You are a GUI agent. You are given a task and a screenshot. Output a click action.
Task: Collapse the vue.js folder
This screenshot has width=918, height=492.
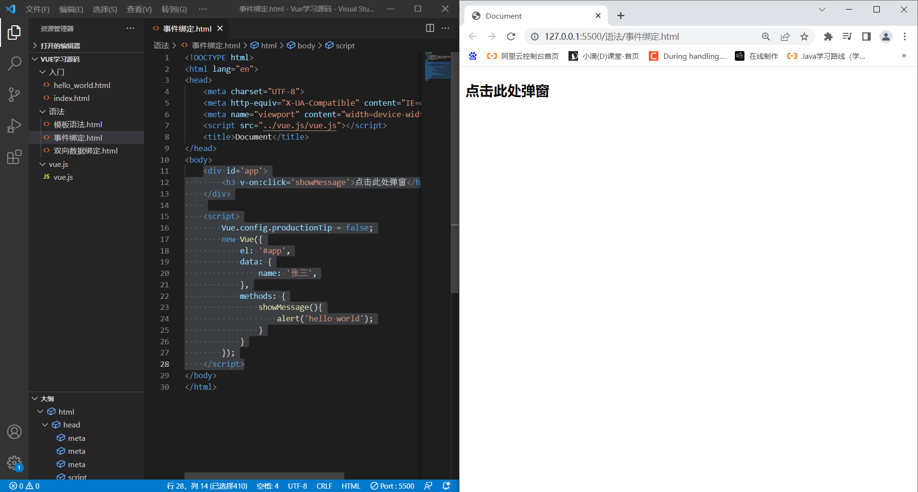[x=86, y=164]
